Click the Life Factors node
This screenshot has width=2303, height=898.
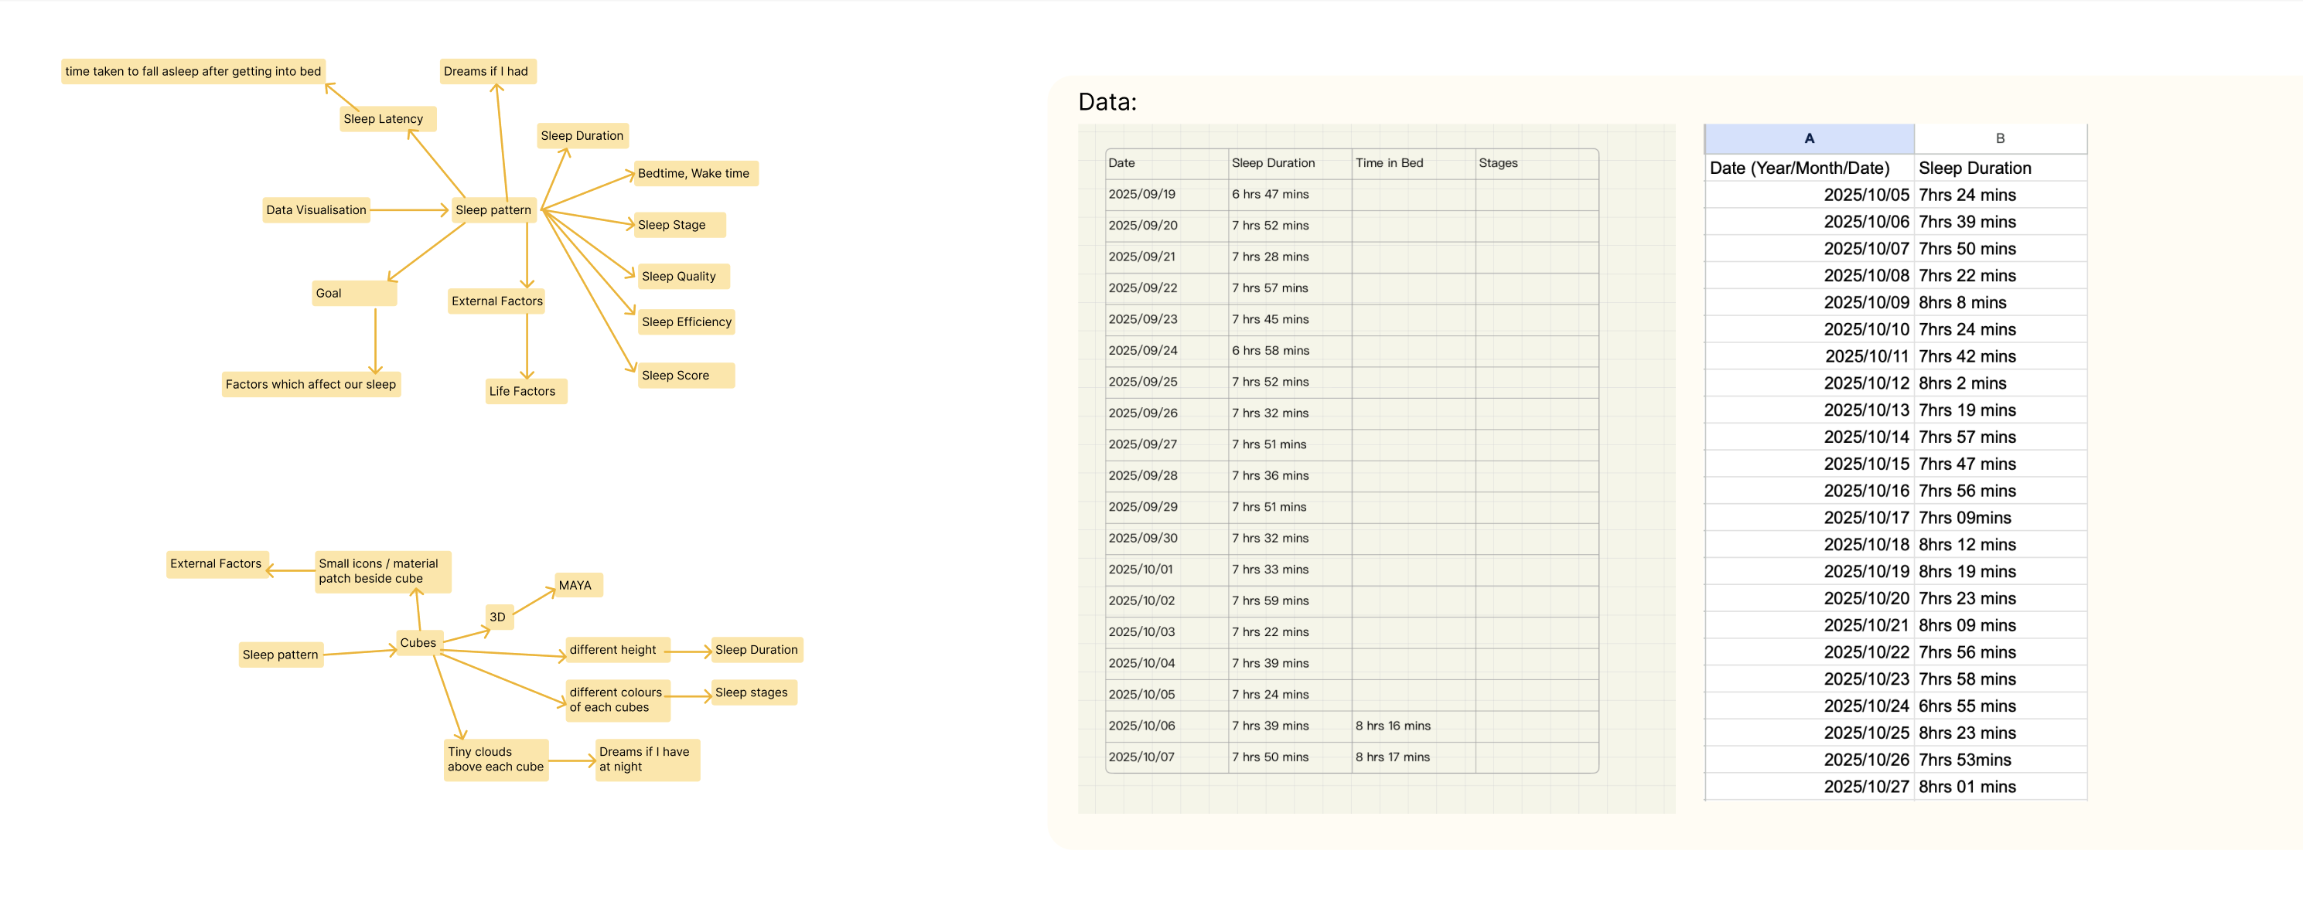pyautogui.click(x=525, y=390)
